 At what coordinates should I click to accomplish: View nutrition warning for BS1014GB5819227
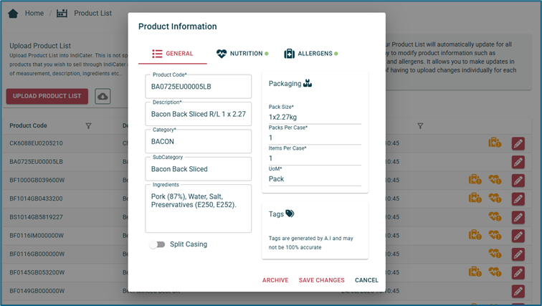(495, 216)
